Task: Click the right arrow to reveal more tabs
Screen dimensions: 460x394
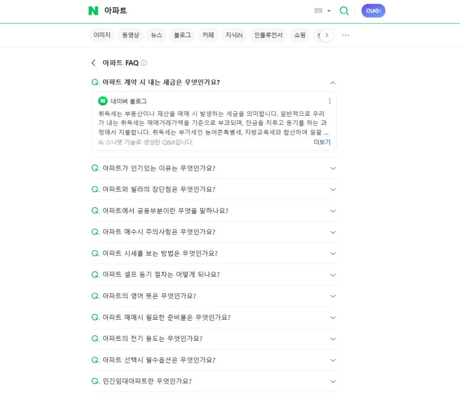Action: [x=328, y=35]
